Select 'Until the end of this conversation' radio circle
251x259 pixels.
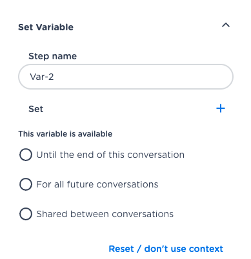pos(26,155)
